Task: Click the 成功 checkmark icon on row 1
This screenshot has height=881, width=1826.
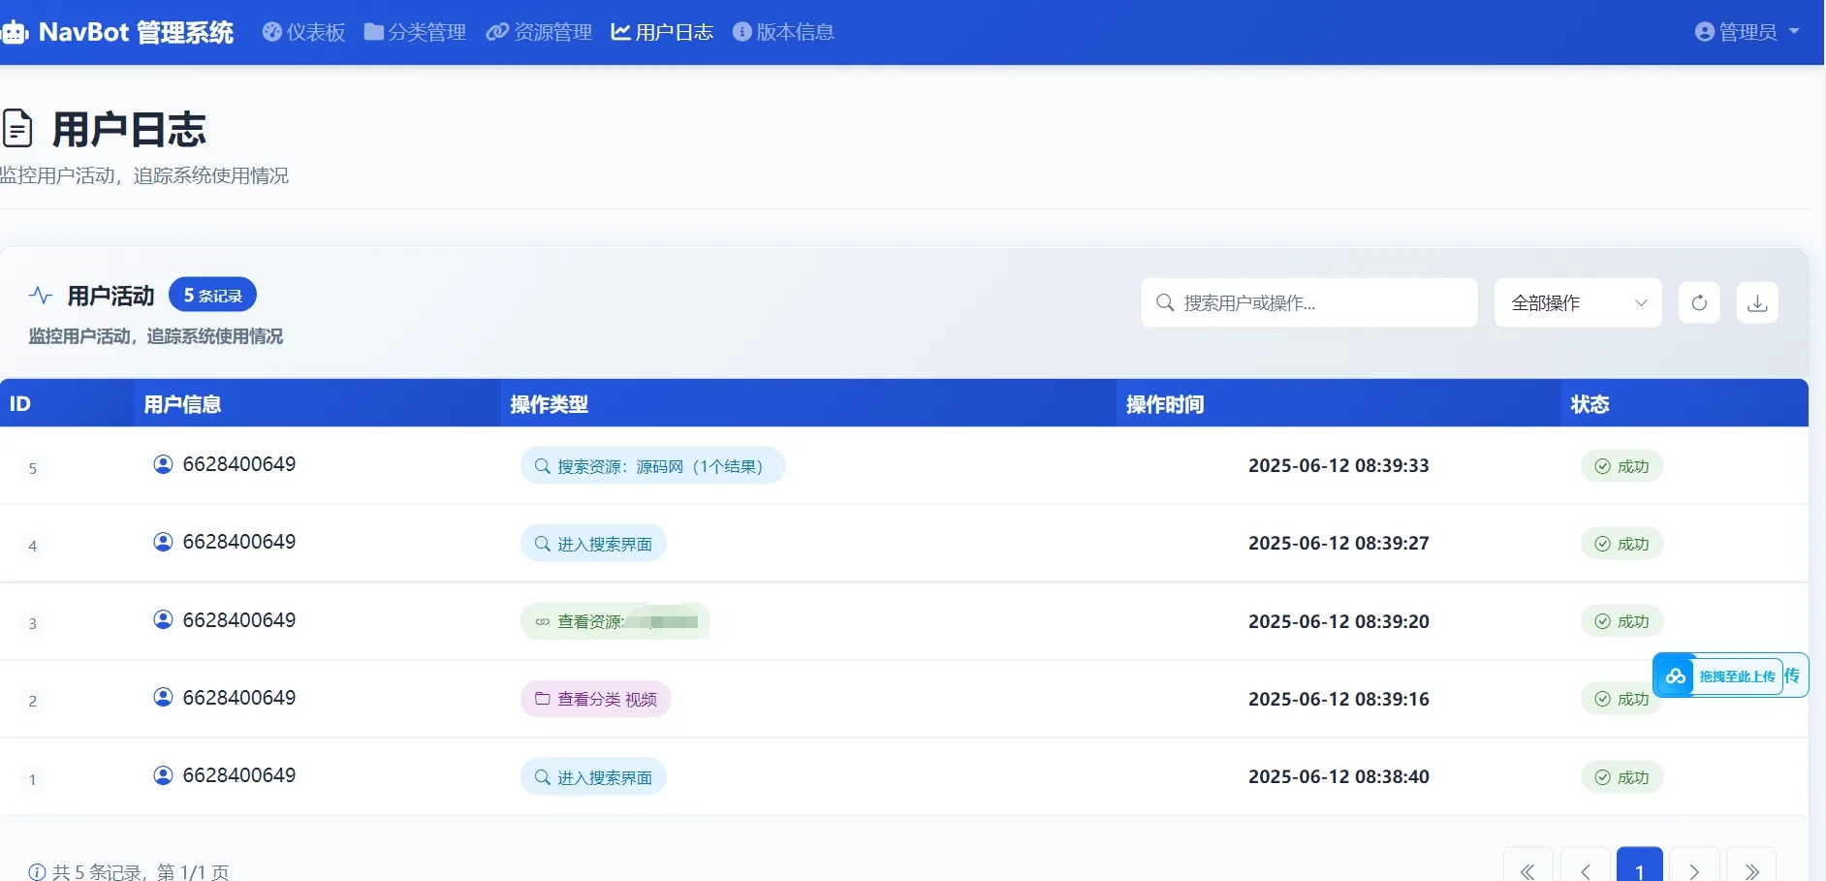Action: [1599, 777]
